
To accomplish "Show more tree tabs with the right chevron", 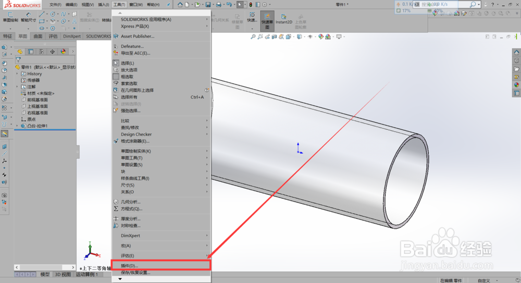I will point(73,52).
